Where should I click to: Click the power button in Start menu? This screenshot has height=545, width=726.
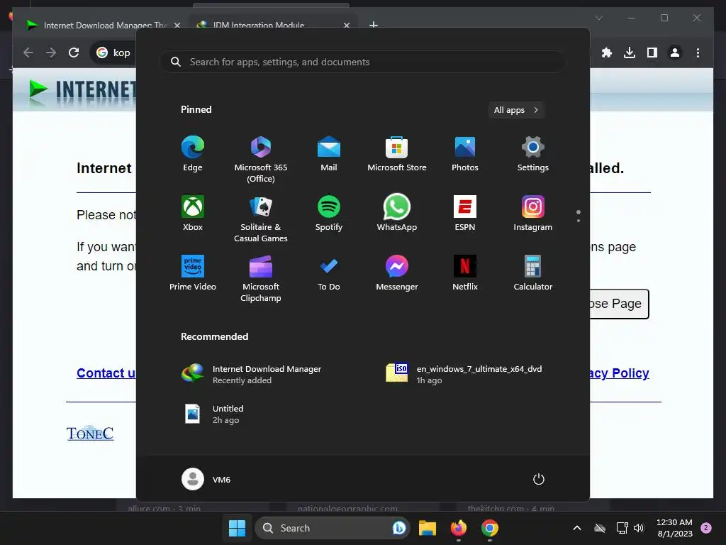click(539, 479)
